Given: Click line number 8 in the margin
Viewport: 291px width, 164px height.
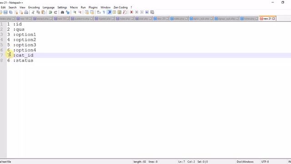Looking at the screenshot, I should point(2,61).
